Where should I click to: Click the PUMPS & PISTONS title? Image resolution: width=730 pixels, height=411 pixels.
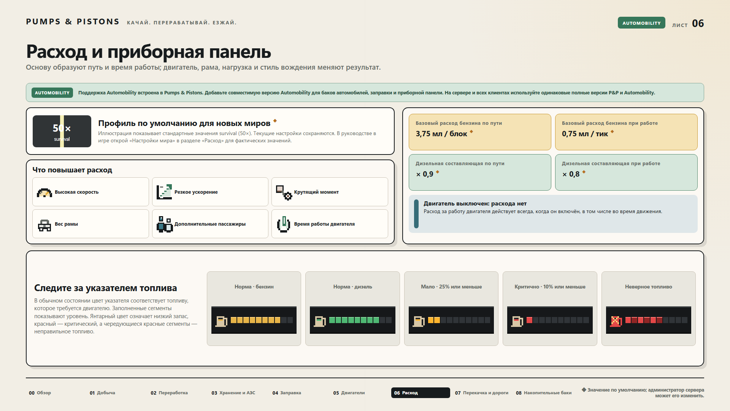pos(73,22)
